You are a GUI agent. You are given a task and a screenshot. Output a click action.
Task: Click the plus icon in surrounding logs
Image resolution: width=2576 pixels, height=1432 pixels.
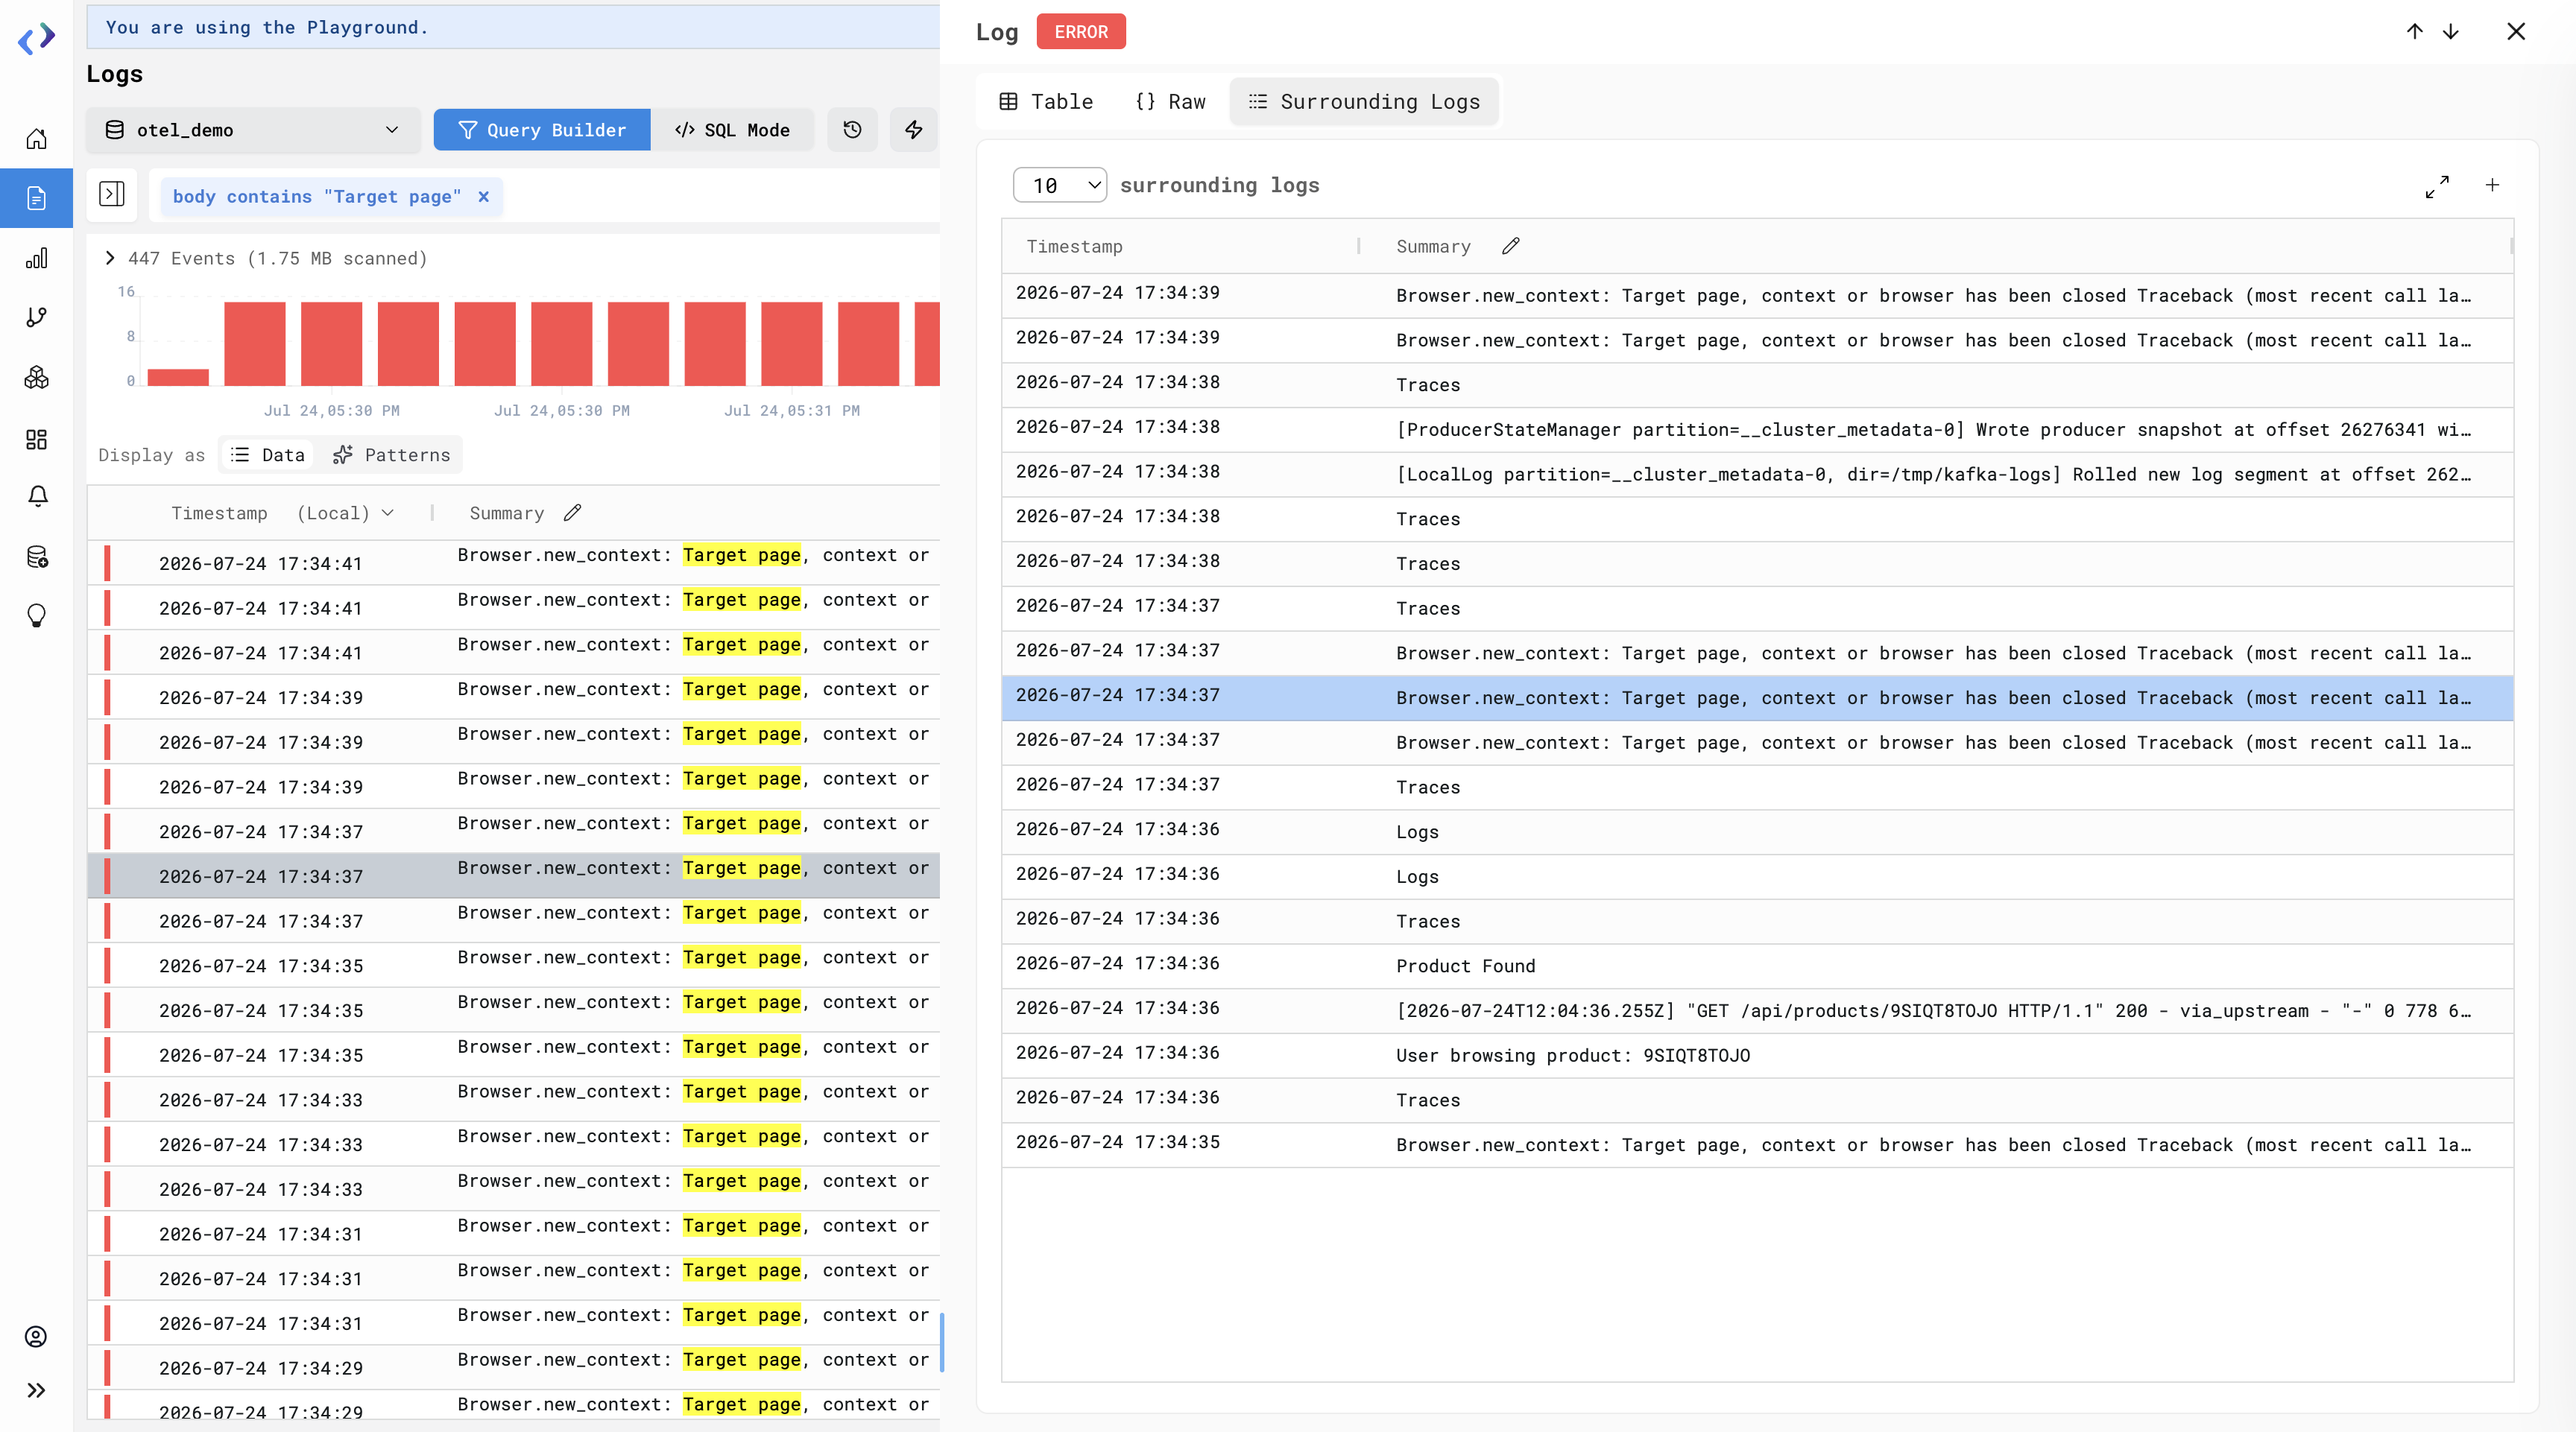(x=2492, y=185)
